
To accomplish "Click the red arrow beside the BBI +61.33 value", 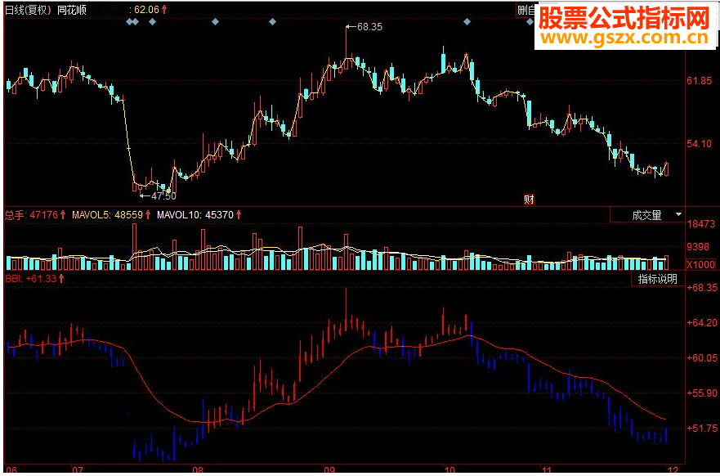I will coord(61,278).
